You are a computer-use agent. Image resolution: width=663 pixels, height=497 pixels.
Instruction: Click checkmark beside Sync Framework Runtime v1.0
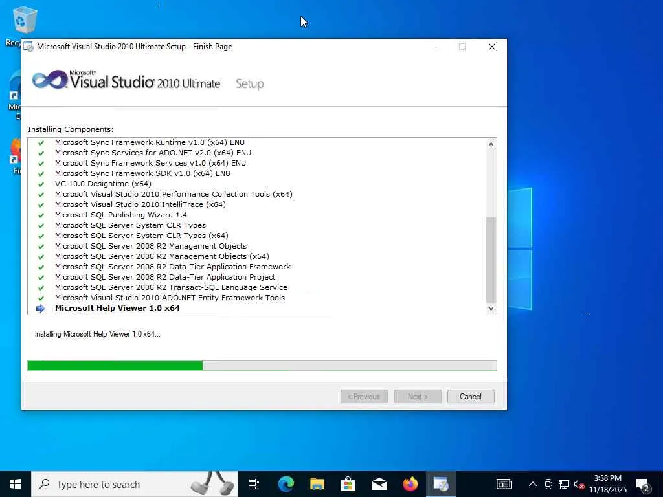[41, 143]
